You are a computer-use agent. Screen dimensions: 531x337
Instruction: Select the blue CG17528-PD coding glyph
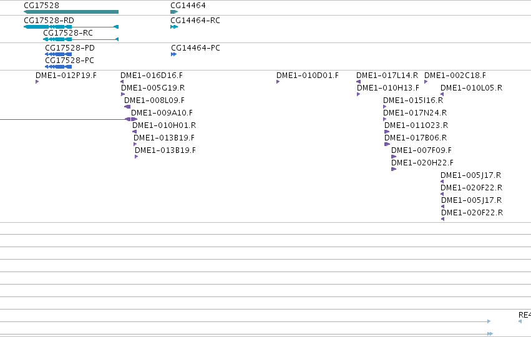pyautogui.click(x=58, y=54)
